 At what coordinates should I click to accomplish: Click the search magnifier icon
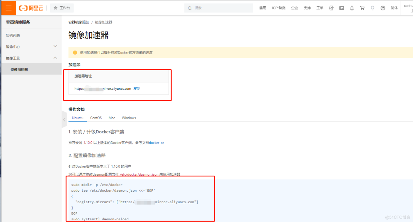190,8
